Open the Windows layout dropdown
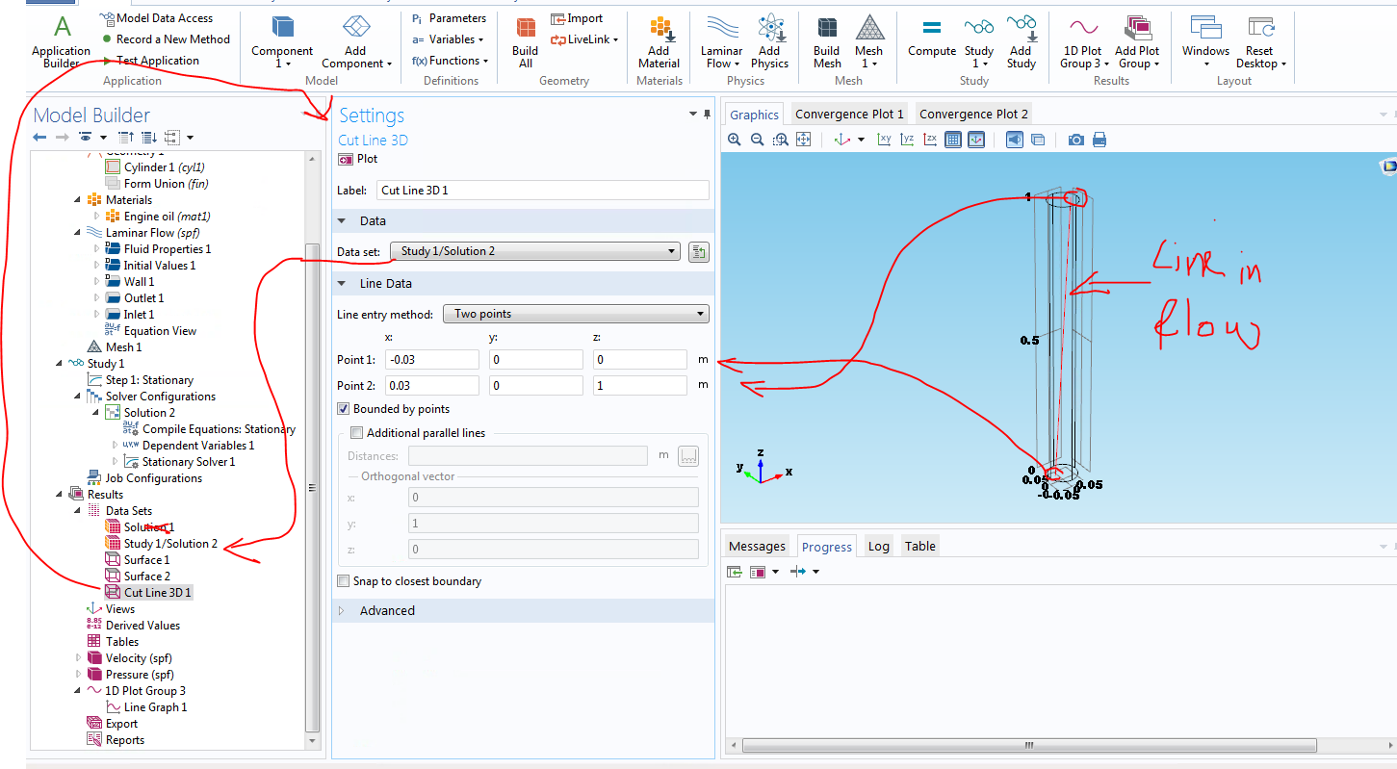Viewport: 1397px width, 769px height. (1205, 40)
